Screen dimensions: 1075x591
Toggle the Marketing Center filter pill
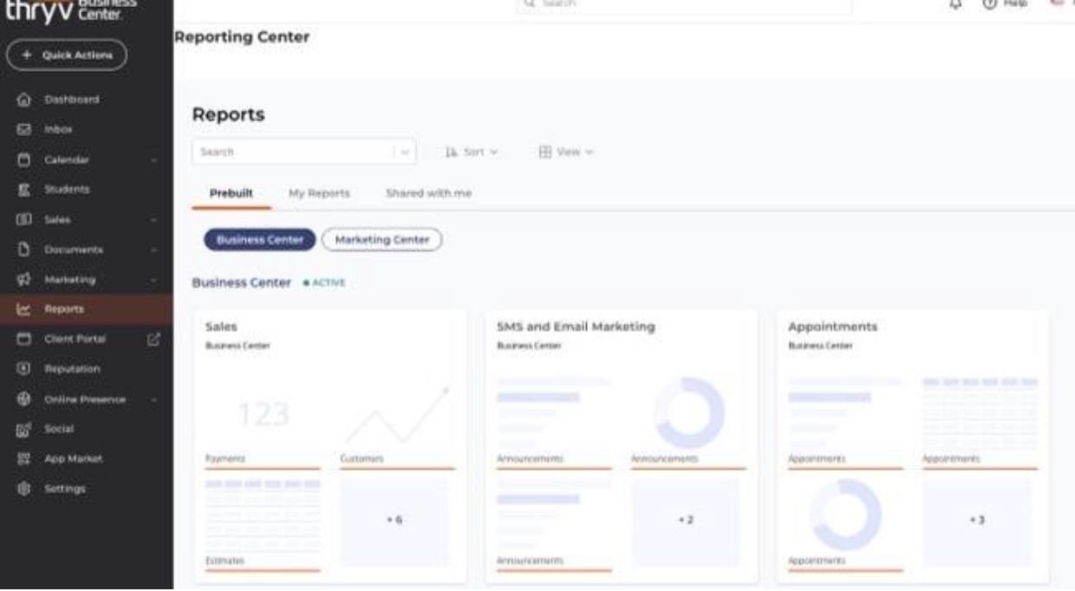tap(381, 240)
